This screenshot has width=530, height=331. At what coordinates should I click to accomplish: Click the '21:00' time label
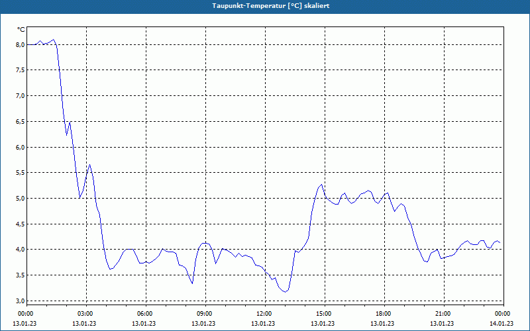point(443,314)
